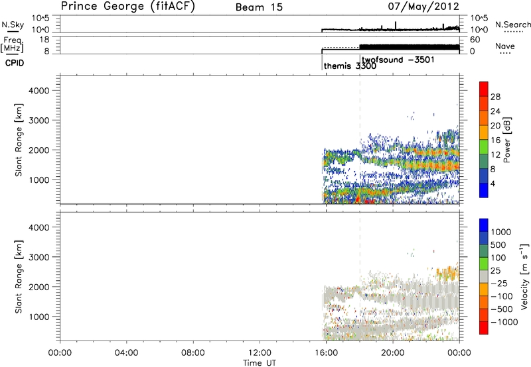
Task: Click the light green 25-100 Velocity colorbar segment
Action: 484,264
